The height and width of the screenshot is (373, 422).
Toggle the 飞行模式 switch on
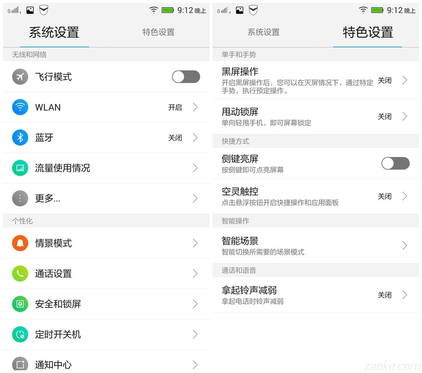coord(186,76)
